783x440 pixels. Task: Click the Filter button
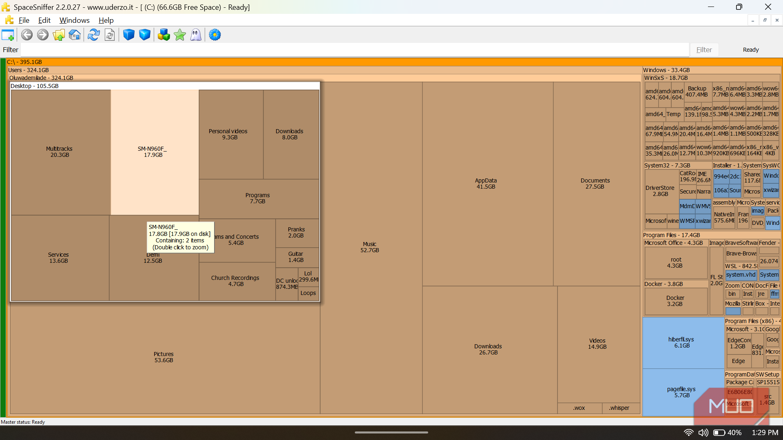[x=704, y=50]
